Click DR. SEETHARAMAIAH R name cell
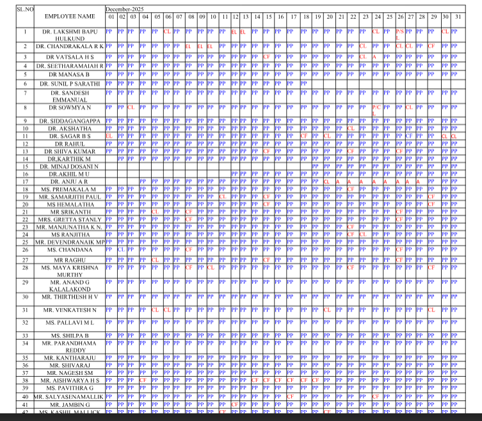482x421 pixels. 70,66
